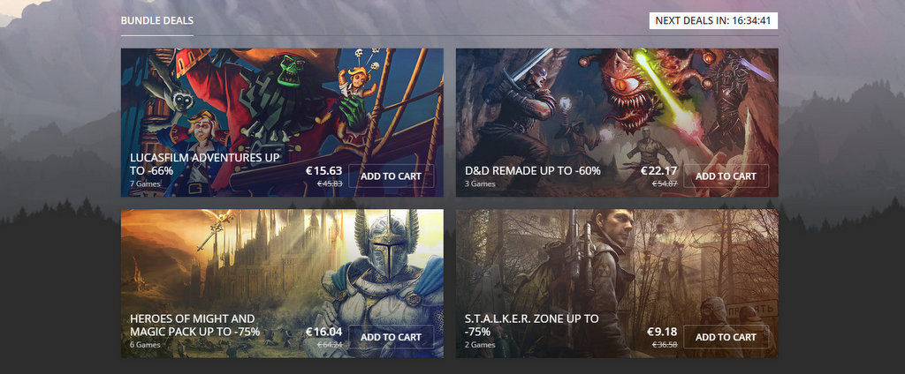The width and height of the screenshot is (905, 374).
Task: Add S.T.A.L.K.E.R. Zone bundle to cart
Action: [726, 337]
